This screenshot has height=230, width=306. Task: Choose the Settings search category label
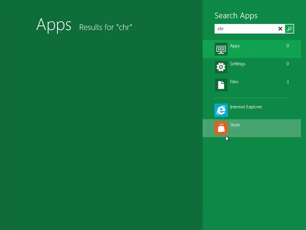pos(238,64)
